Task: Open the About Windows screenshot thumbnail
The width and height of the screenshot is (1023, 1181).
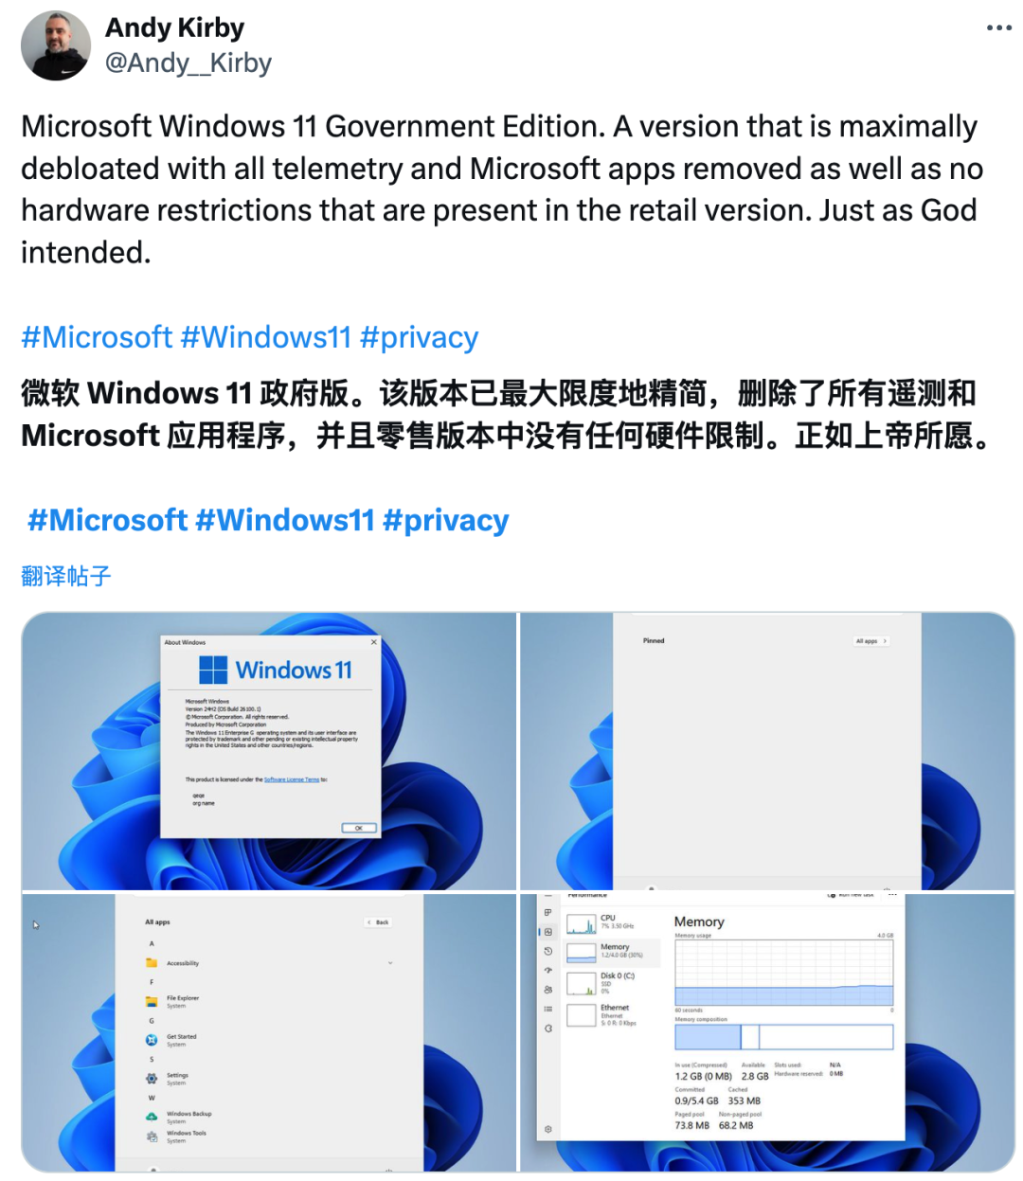Action: (269, 750)
